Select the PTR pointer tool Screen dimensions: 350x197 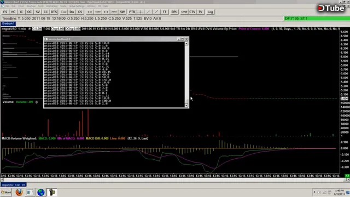[132, 12]
